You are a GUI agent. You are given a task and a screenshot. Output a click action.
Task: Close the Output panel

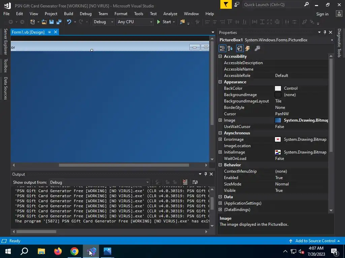(211, 174)
